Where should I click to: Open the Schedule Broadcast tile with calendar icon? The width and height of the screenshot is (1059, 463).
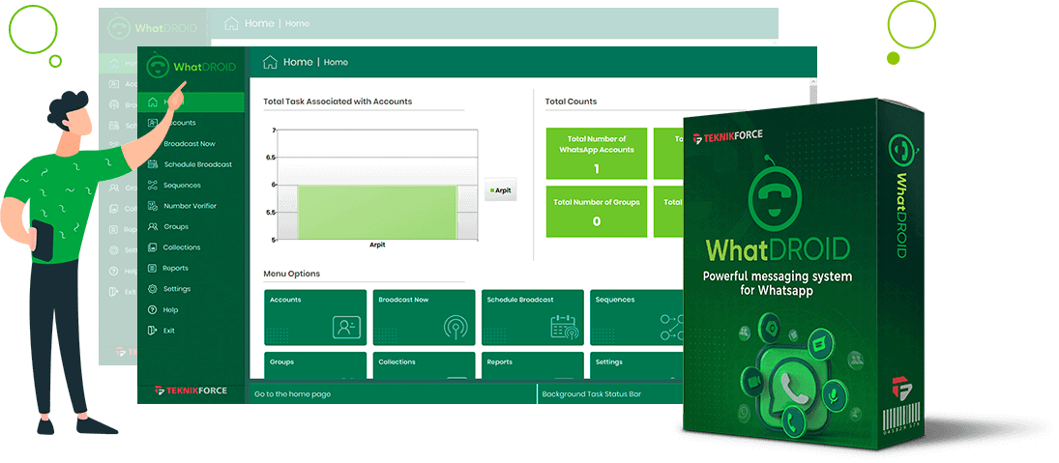(x=532, y=317)
